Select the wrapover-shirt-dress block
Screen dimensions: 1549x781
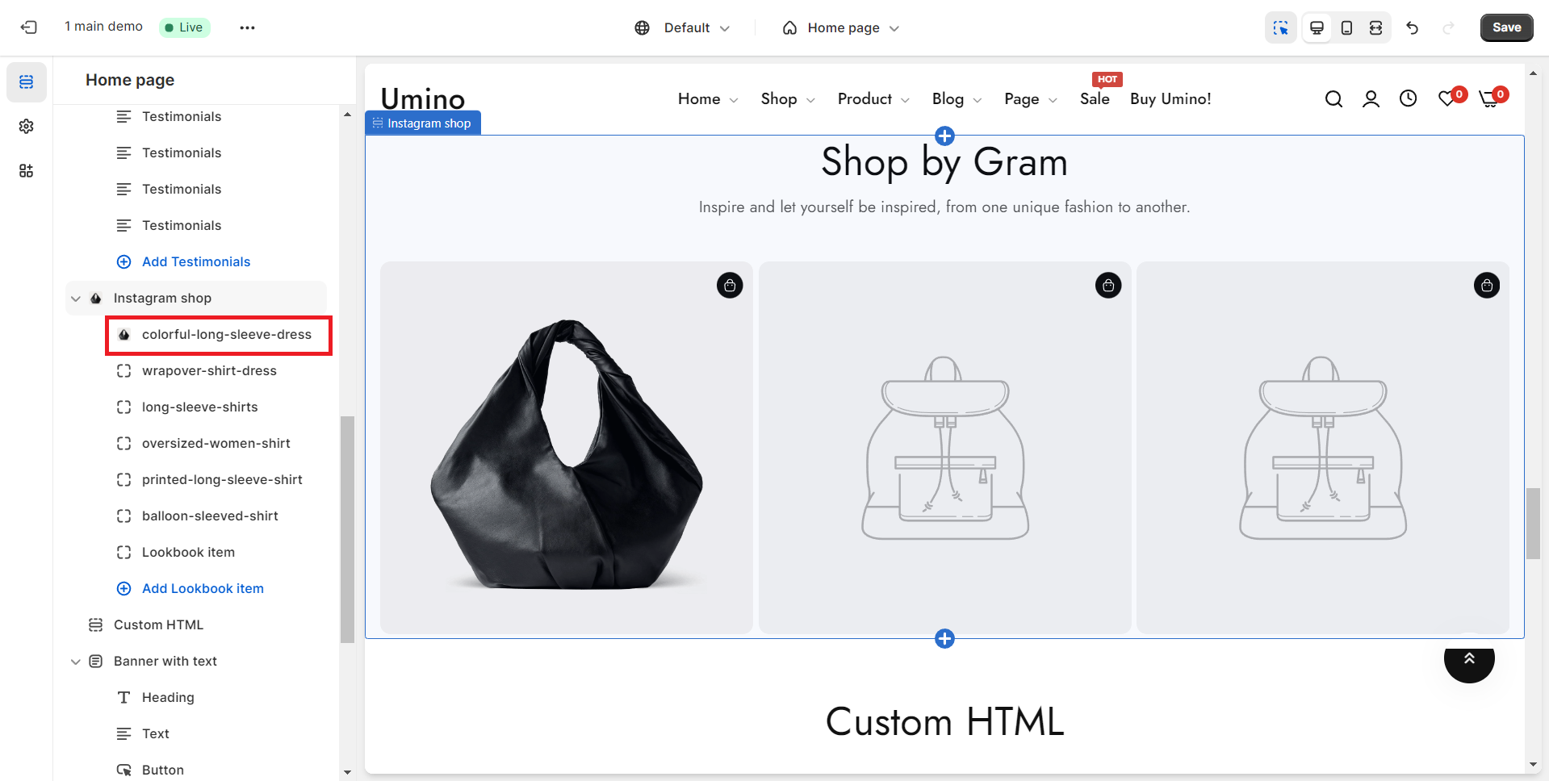(209, 371)
